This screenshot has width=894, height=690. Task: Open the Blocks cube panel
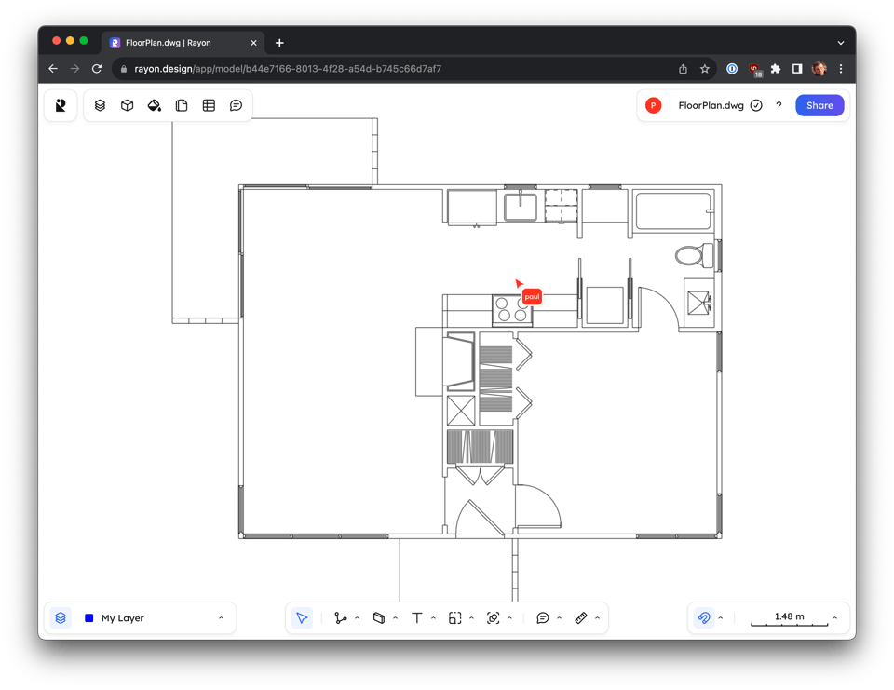coord(127,105)
